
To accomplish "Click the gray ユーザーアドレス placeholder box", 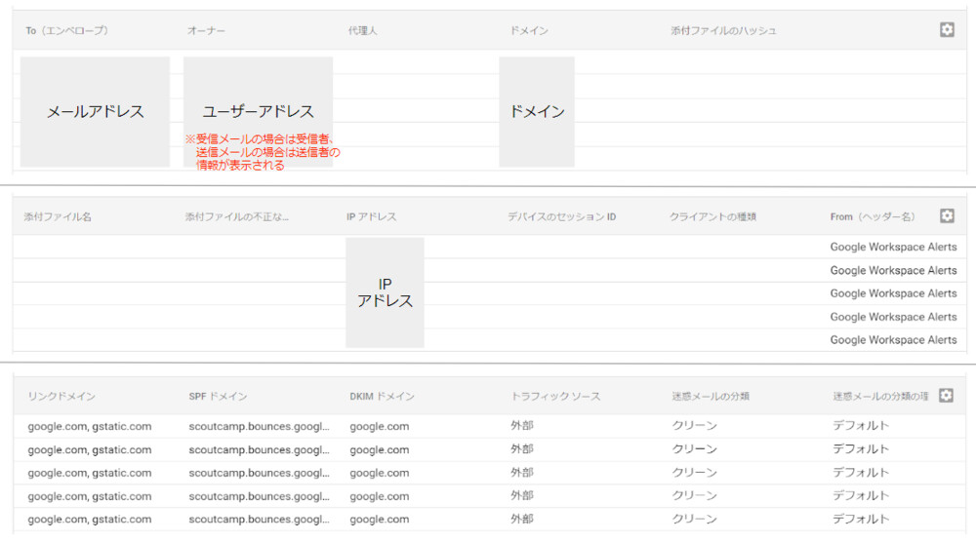I will tap(258, 111).
